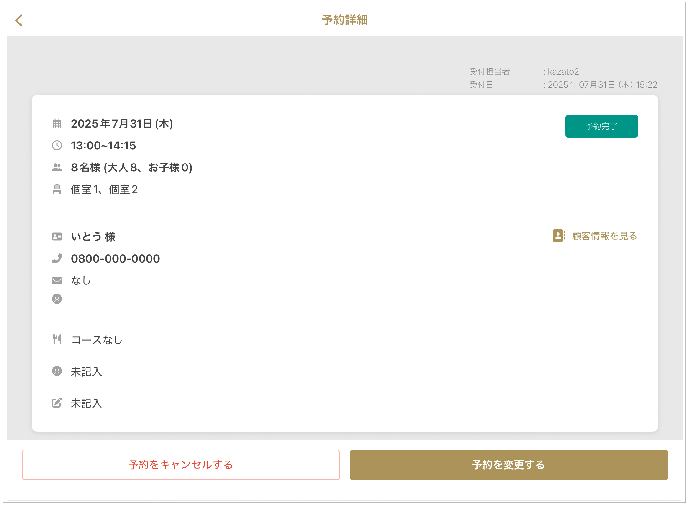The height and width of the screenshot is (505, 688).
Task: Click the 予約詳細 page title
Action: [x=345, y=20]
